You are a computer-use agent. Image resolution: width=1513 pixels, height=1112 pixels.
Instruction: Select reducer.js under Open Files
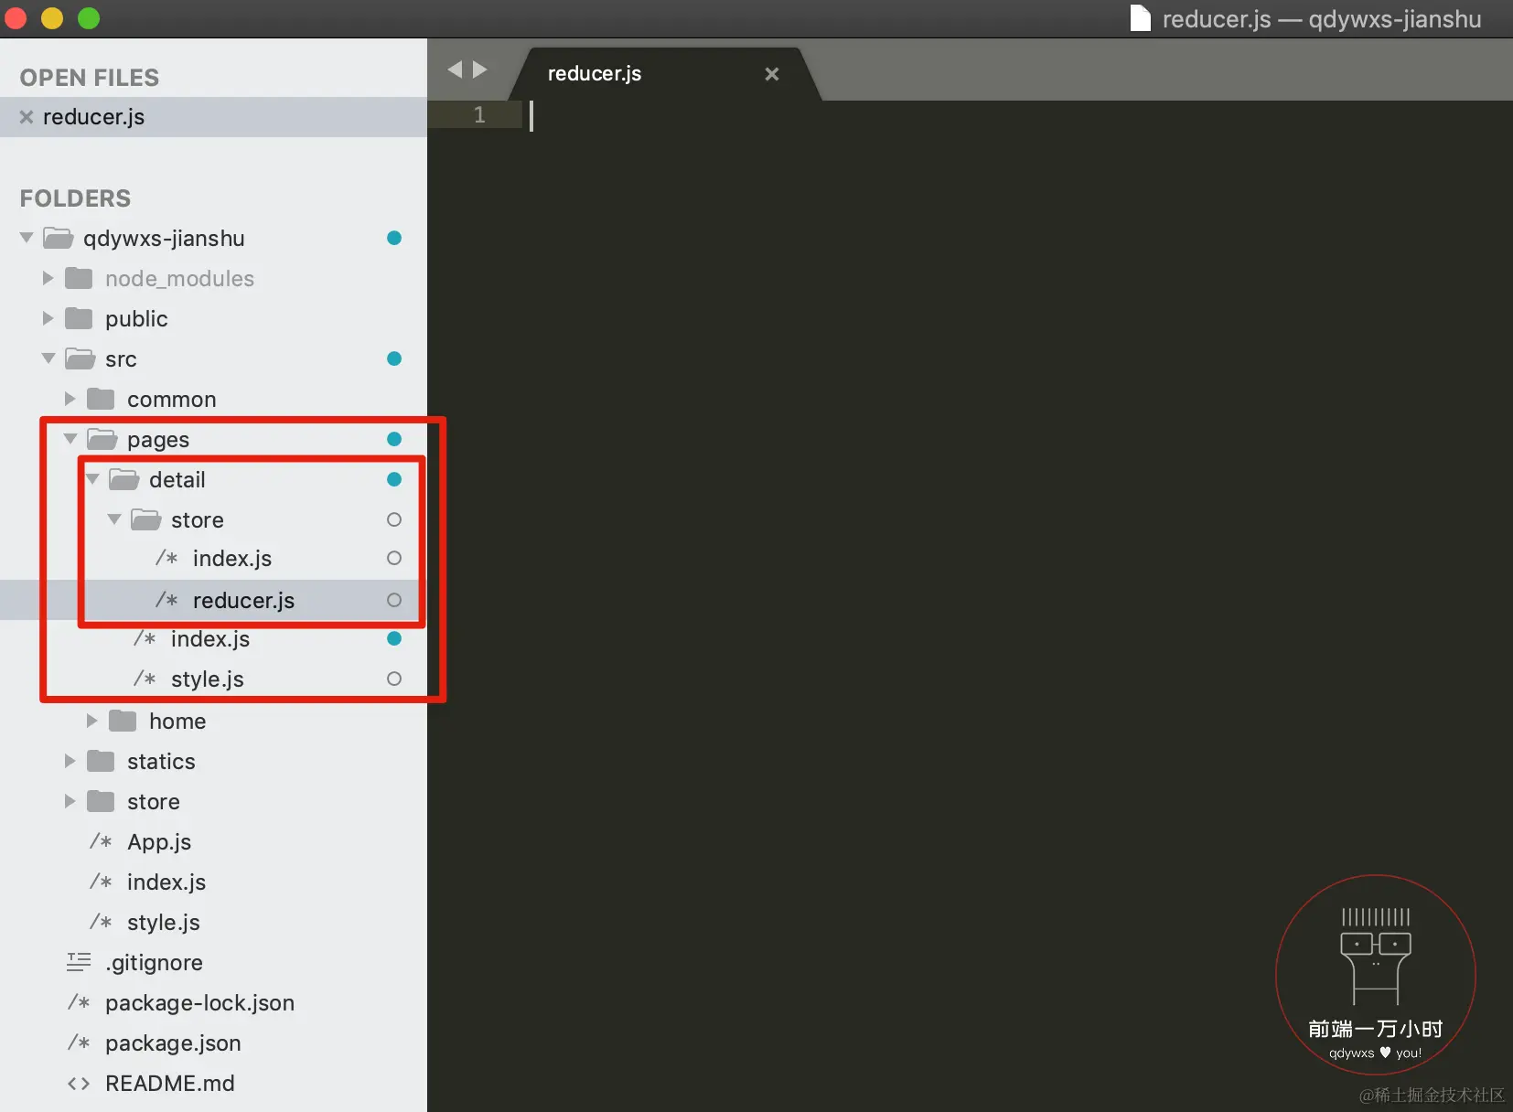click(213, 117)
